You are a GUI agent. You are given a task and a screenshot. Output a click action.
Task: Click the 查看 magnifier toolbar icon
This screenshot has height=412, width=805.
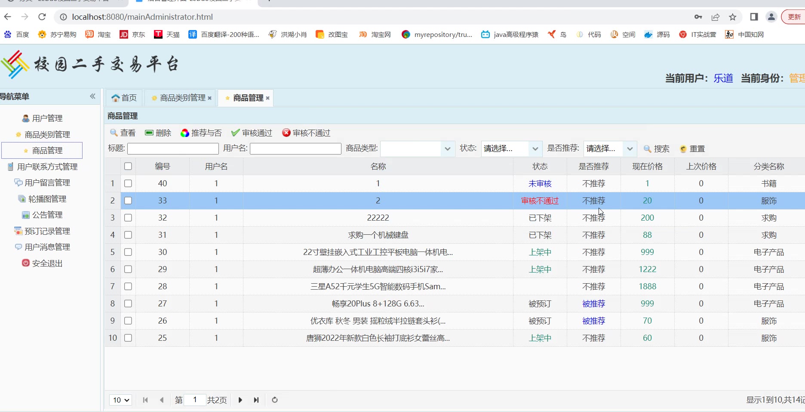point(114,133)
